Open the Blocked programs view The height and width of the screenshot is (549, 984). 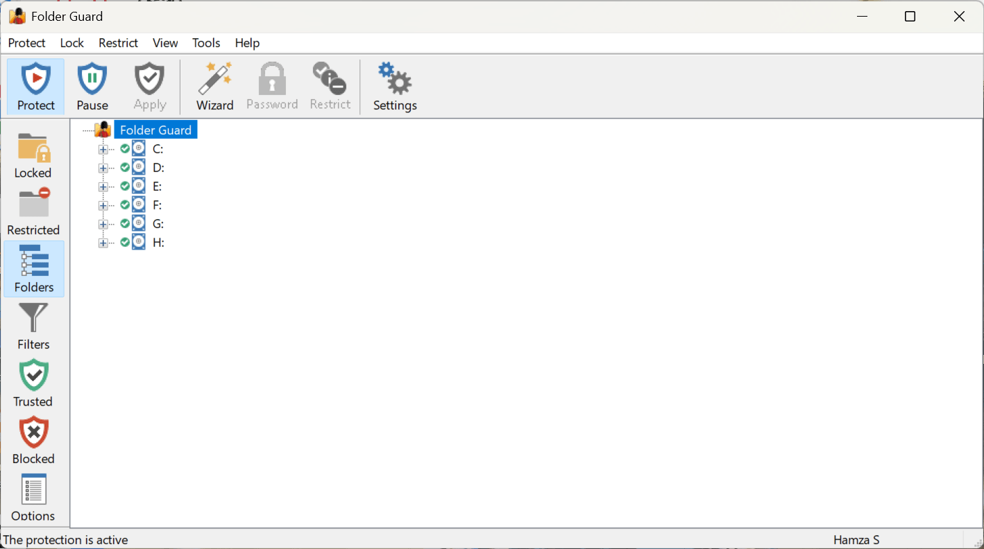tap(33, 441)
